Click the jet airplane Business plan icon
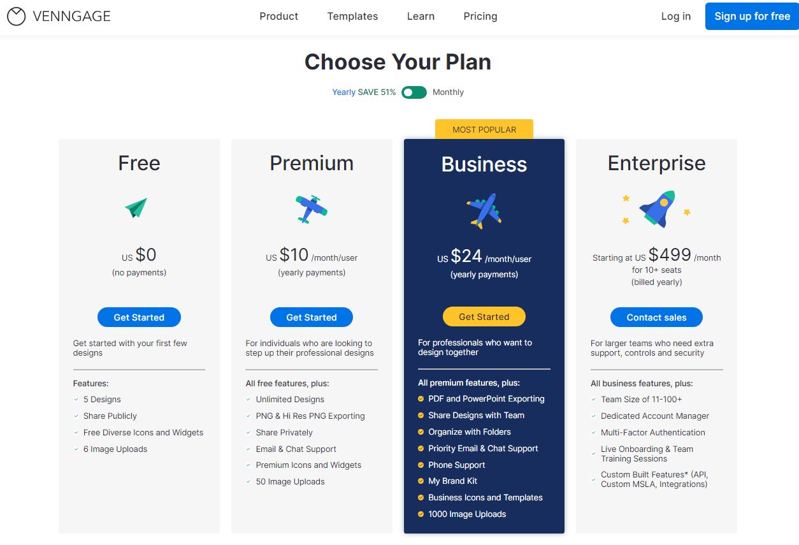The width and height of the screenshot is (799, 545). pyautogui.click(x=484, y=211)
